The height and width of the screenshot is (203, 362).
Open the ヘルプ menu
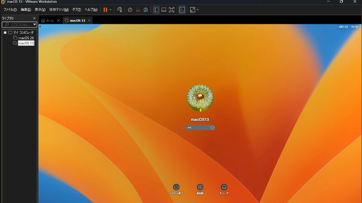click(x=91, y=9)
